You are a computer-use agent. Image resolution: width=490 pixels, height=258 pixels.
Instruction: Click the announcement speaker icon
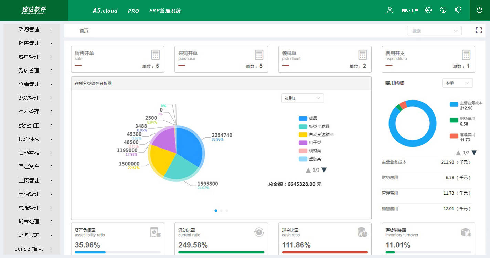coord(458,10)
